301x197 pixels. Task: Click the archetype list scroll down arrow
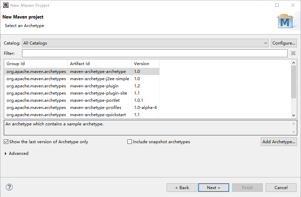(293, 115)
